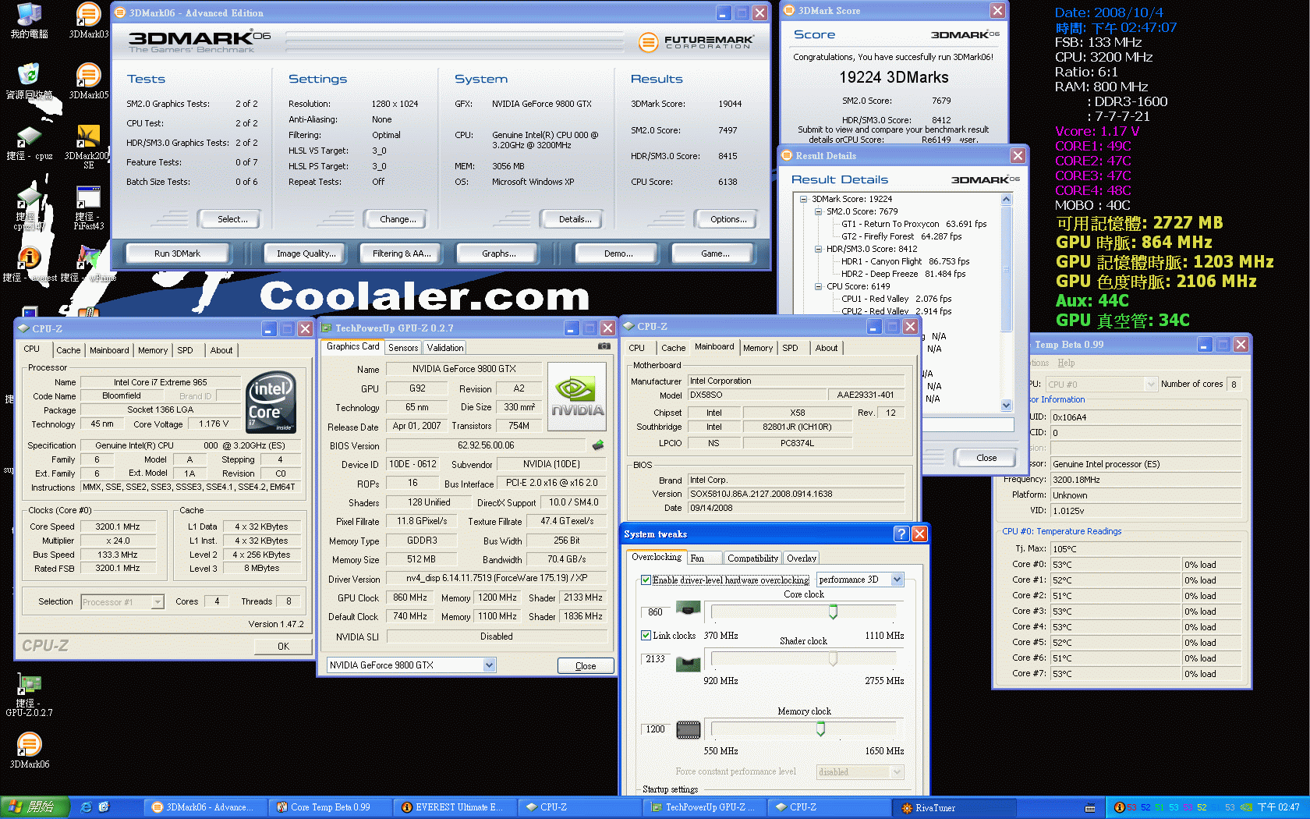The width and height of the screenshot is (1310, 819).
Task: Click the Options... button under Results
Action: [728, 219]
